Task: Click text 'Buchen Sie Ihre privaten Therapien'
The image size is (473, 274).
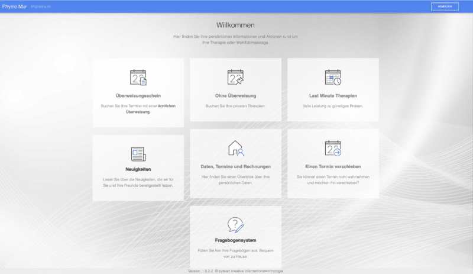Action: click(235, 106)
